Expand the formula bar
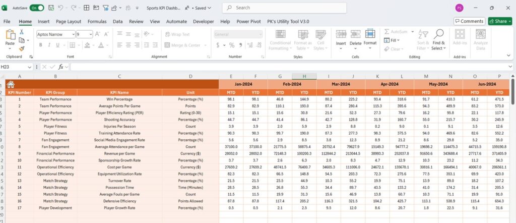The image size is (516, 223). (510, 67)
